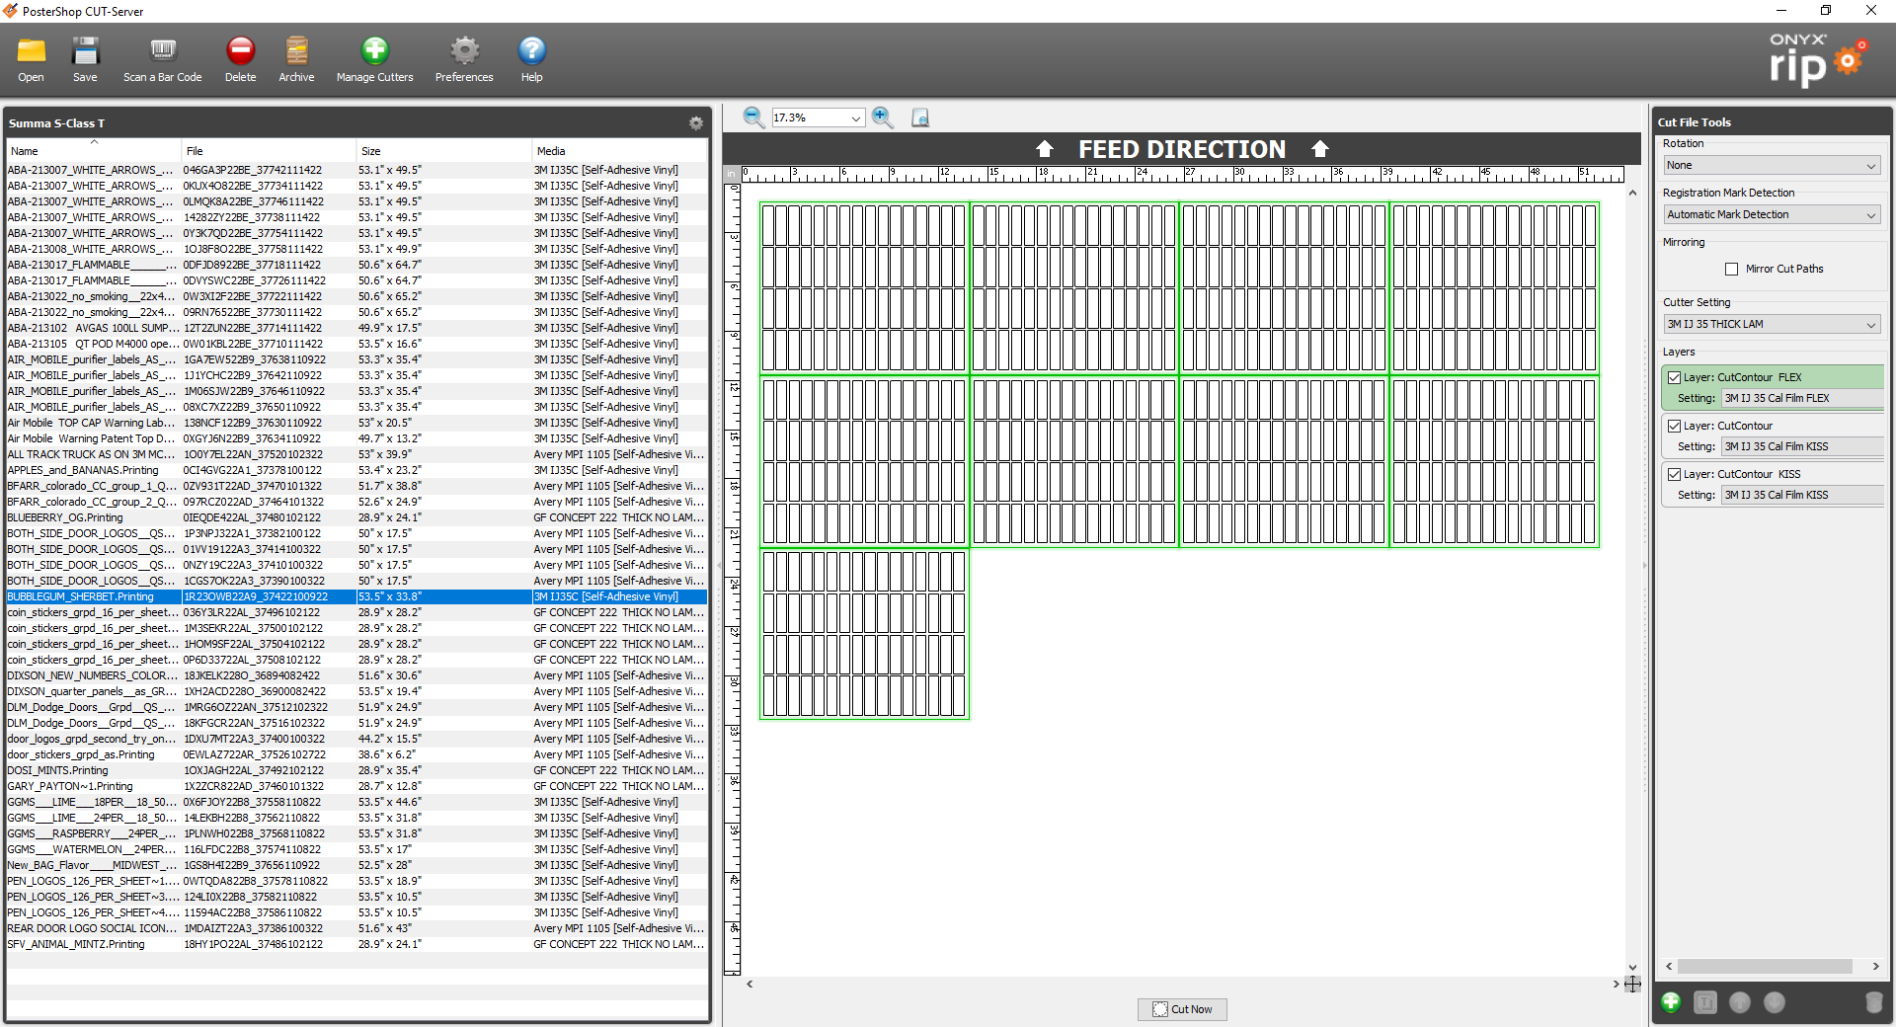1896x1027 pixels.
Task: Select ALL TRACK TRUCK AS ON 3M job
Action: (356, 454)
